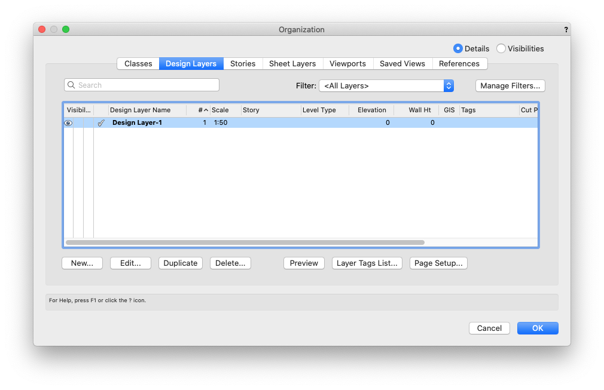Viewport: 604px width, 390px height.
Task: Click the New... button
Action: coord(82,263)
